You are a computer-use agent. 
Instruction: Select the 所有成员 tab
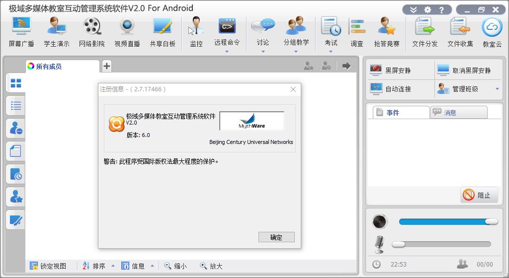[x=62, y=67]
